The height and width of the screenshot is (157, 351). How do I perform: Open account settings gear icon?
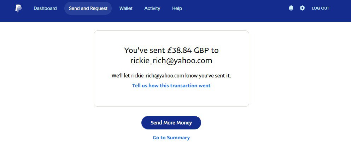pos(302,8)
